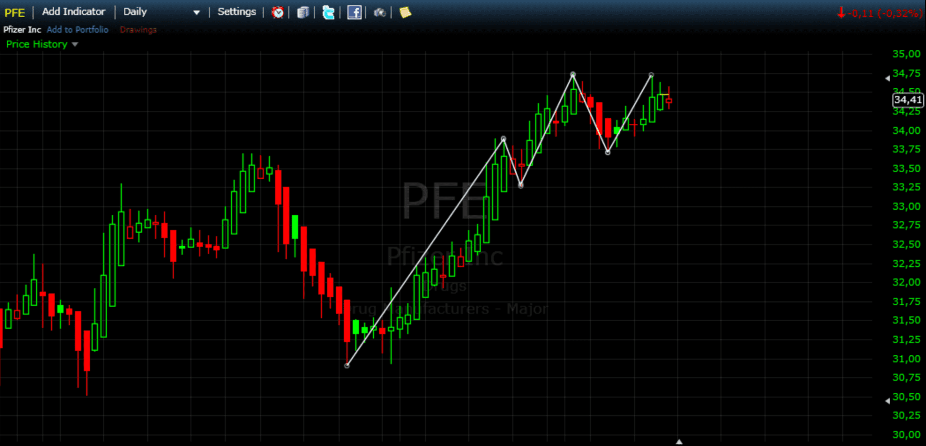Click the 35,00 price axis label
This screenshot has width=926, height=446.
pos(906,54)
